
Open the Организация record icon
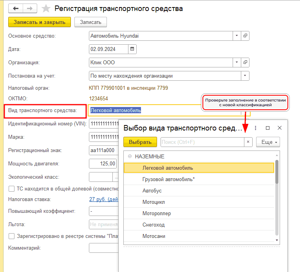pyautogui.click(x=246, y=62)
